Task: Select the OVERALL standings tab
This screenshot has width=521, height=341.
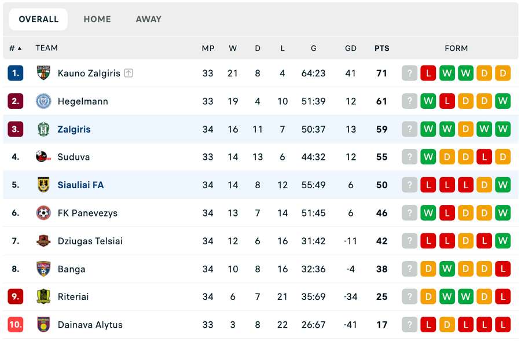Action: coord(39,19)
